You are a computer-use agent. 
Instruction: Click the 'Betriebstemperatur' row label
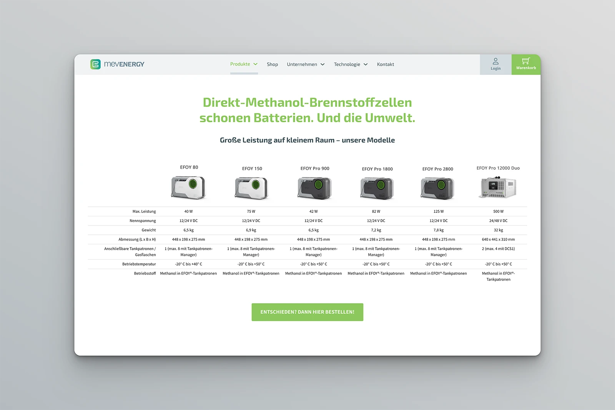pos(139,264)
